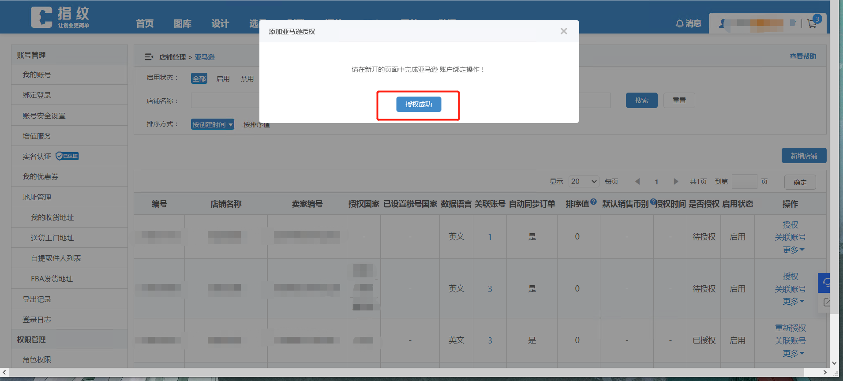The width and height of the screenshot is (843, 381).
Task: Click 授权 link in second row
Action: pos(790,276)
